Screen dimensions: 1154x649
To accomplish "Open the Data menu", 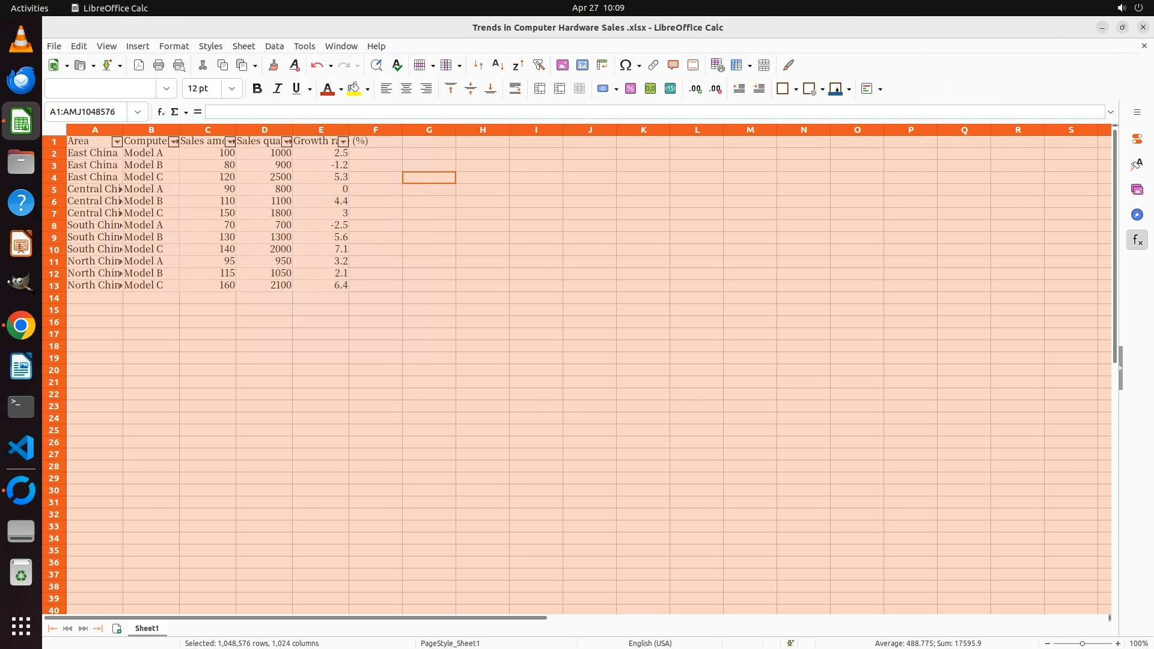I will 274,46.
